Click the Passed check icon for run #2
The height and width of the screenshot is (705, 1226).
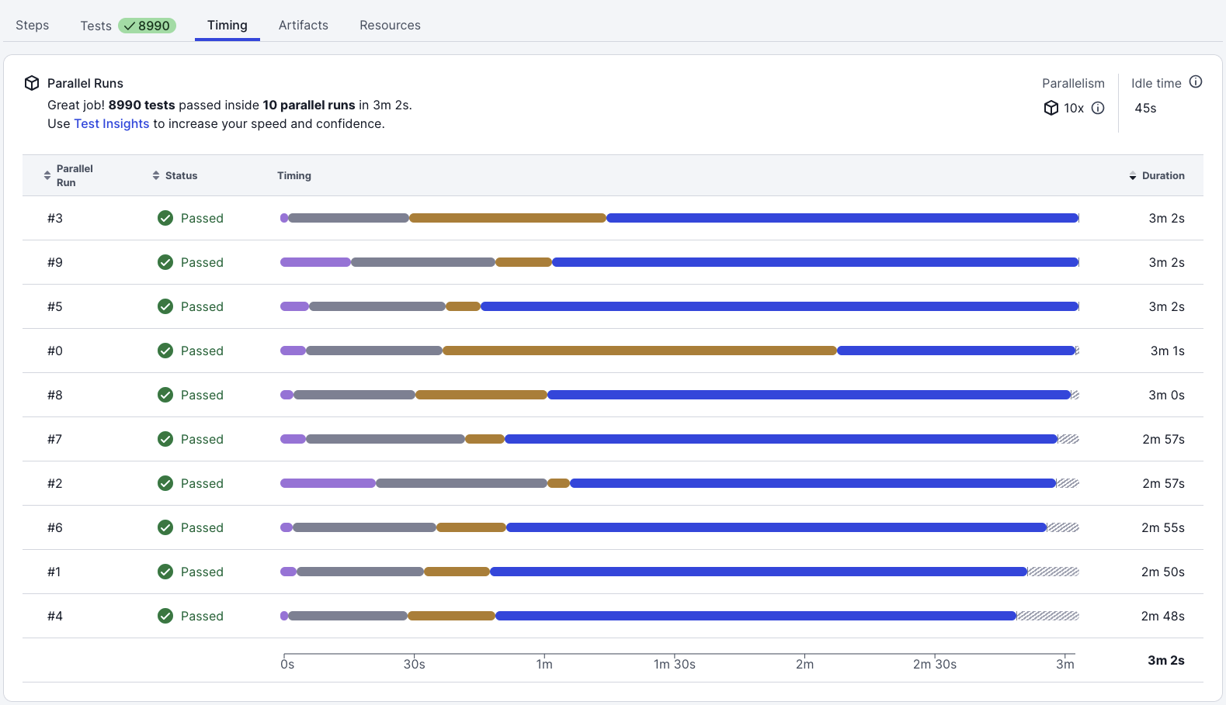(165, 483)
